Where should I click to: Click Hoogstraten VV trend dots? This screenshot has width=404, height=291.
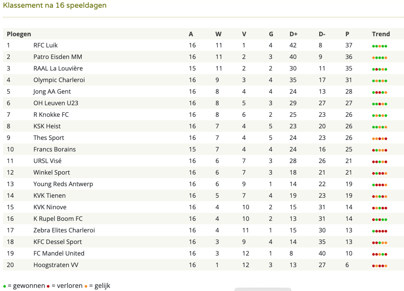tap(380, 266)
